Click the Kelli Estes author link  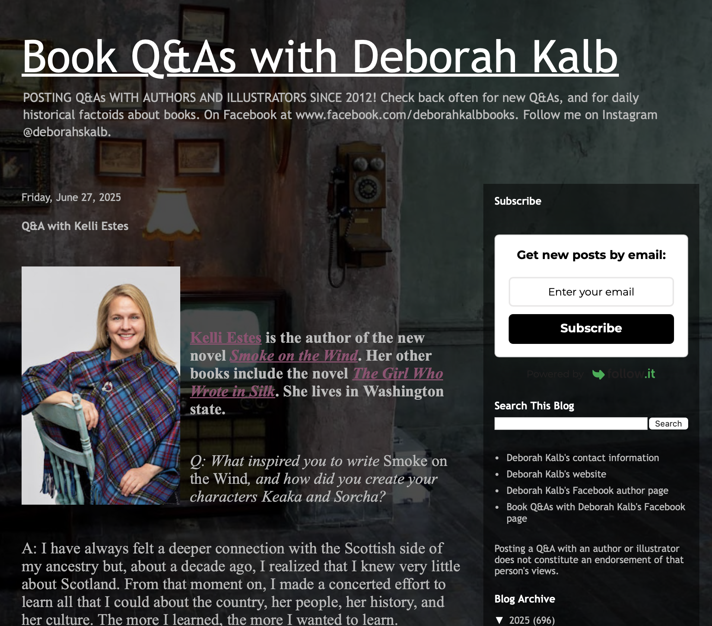tap(226, 338)
